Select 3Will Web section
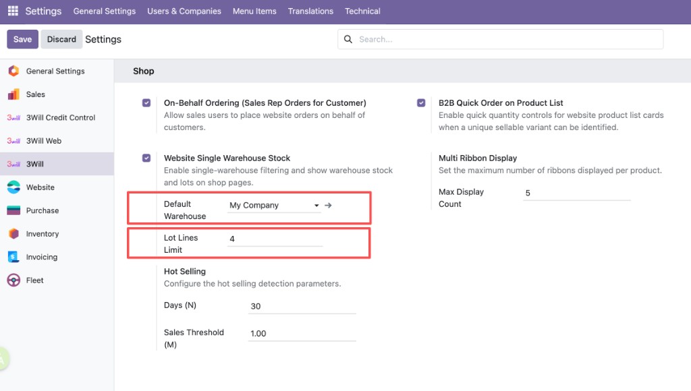Screen dimensions: 691x391 [57, 141]
